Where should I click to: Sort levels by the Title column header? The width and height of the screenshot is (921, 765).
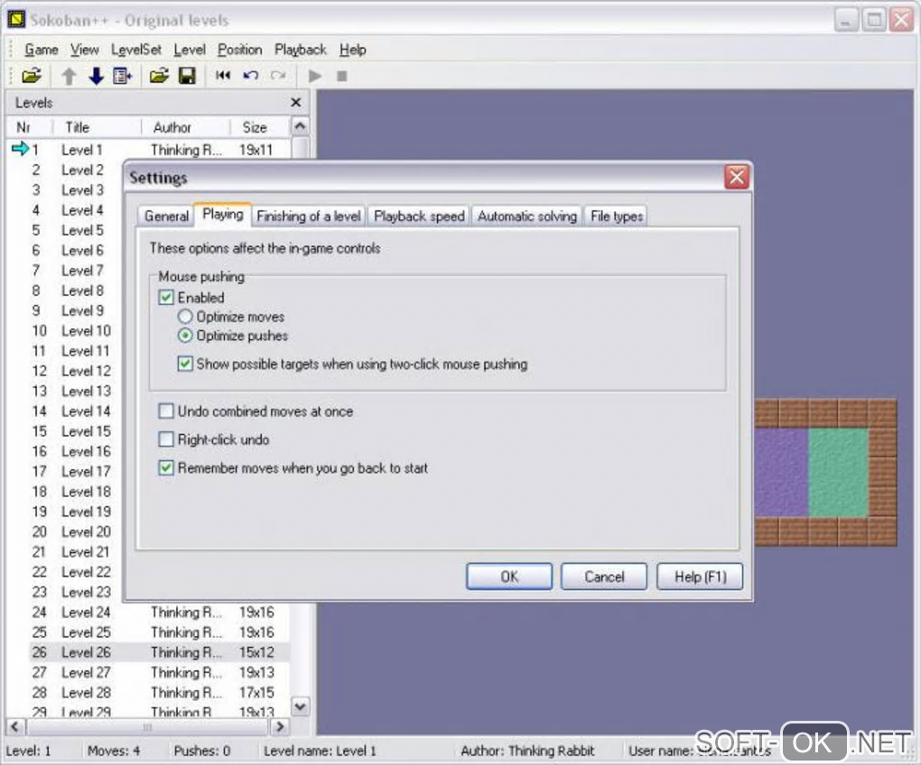coord(97,127)
